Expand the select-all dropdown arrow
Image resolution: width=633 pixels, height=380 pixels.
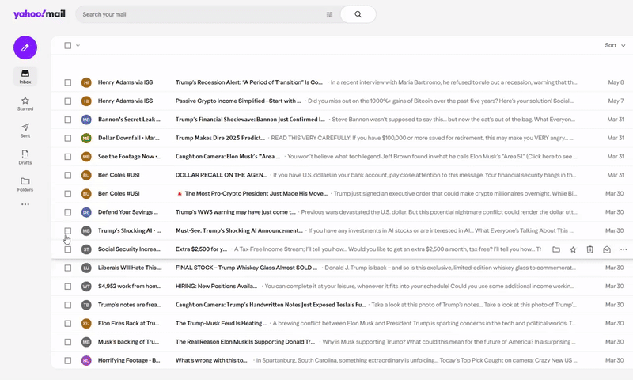78,46
